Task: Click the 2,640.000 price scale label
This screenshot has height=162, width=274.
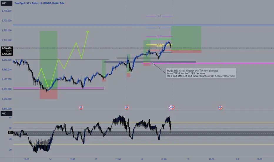Action: pyautogui.click(x=7, y=109)
